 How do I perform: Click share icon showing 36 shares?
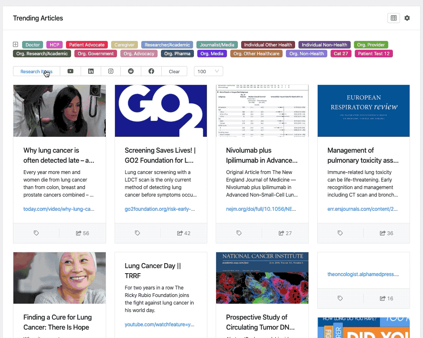382,233
